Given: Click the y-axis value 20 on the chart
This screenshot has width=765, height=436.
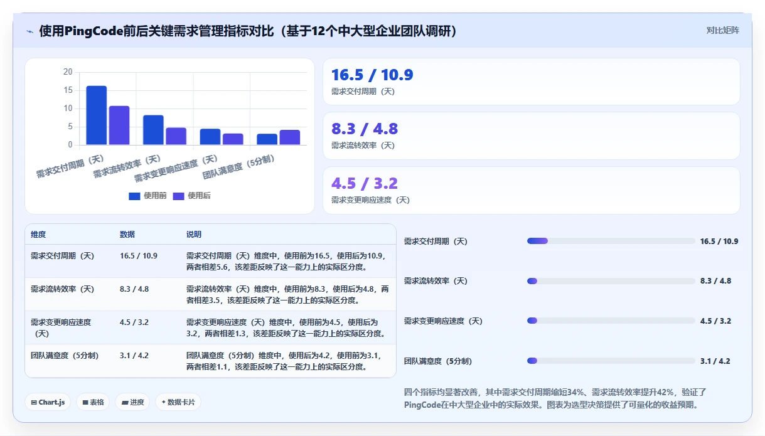Looking at the screenshot, I should point(68,72).
